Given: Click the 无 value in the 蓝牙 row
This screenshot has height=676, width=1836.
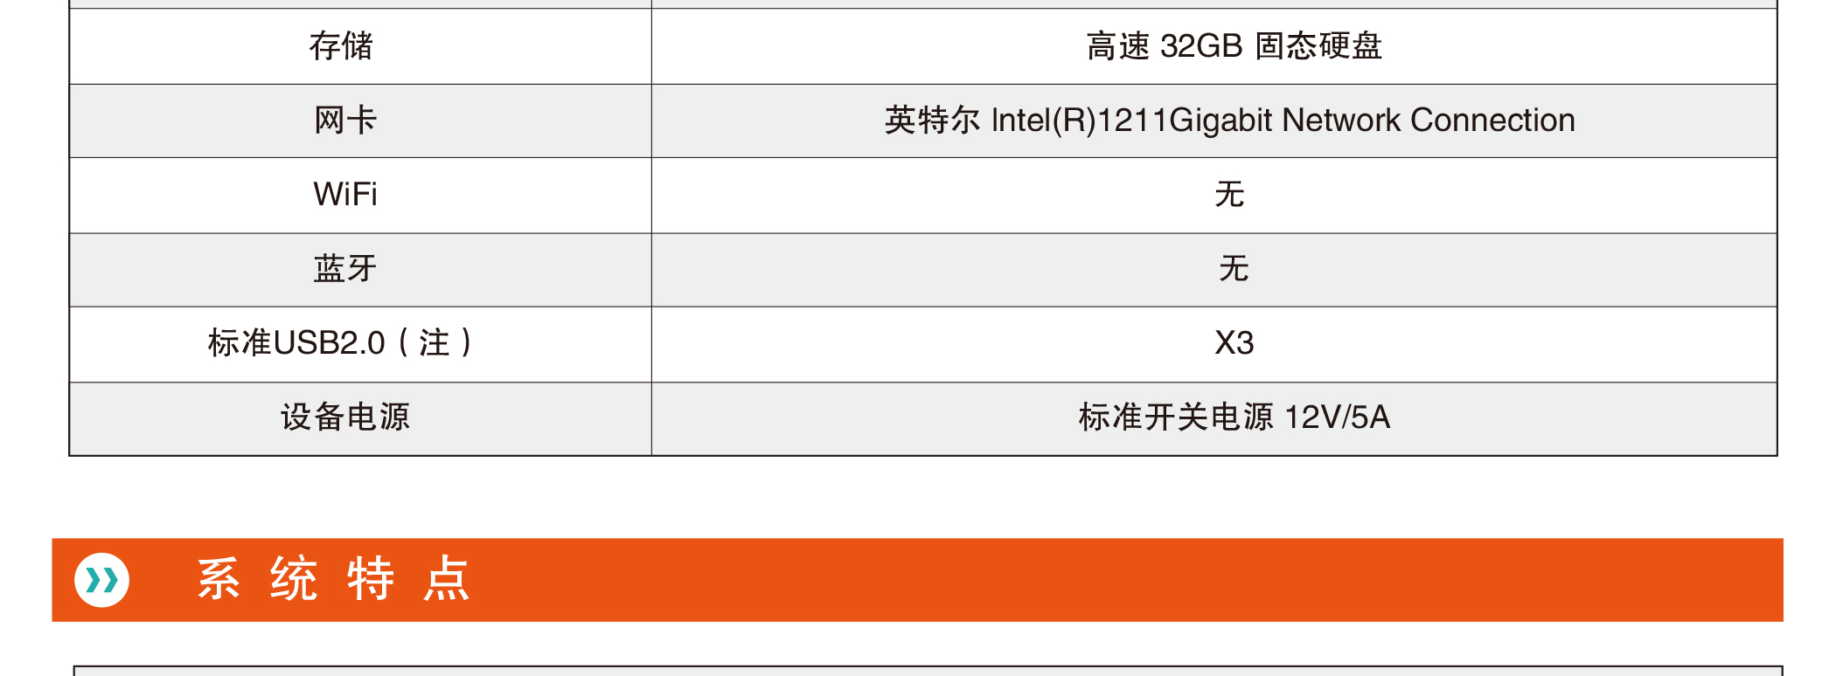Looking at the screenshot, I should point(1234,269).
